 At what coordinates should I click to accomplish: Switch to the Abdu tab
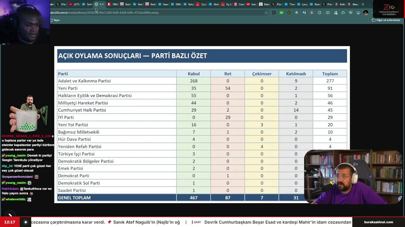214,4
